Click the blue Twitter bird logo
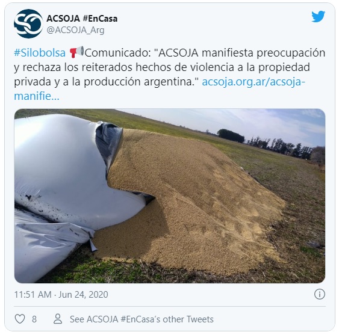This screenshot has width=339, height=335. [x=318, y=17]
